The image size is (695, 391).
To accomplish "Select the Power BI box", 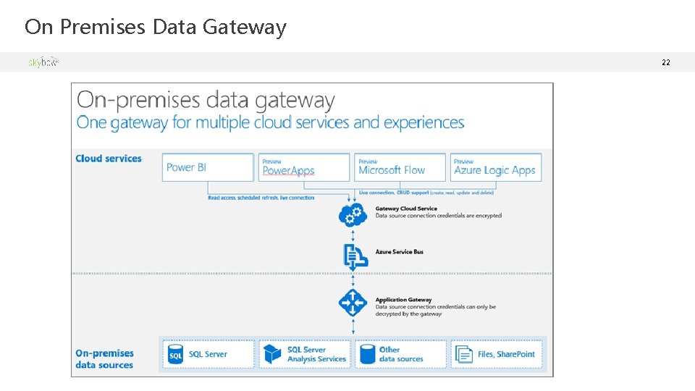I will 208,167.
